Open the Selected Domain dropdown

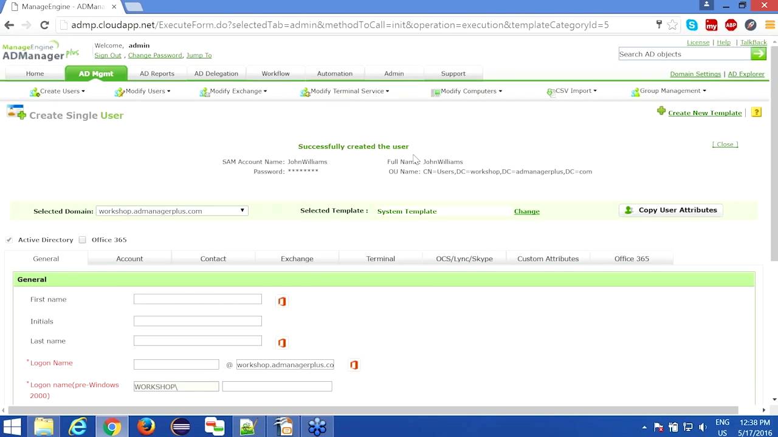click(x=171, y=211)
